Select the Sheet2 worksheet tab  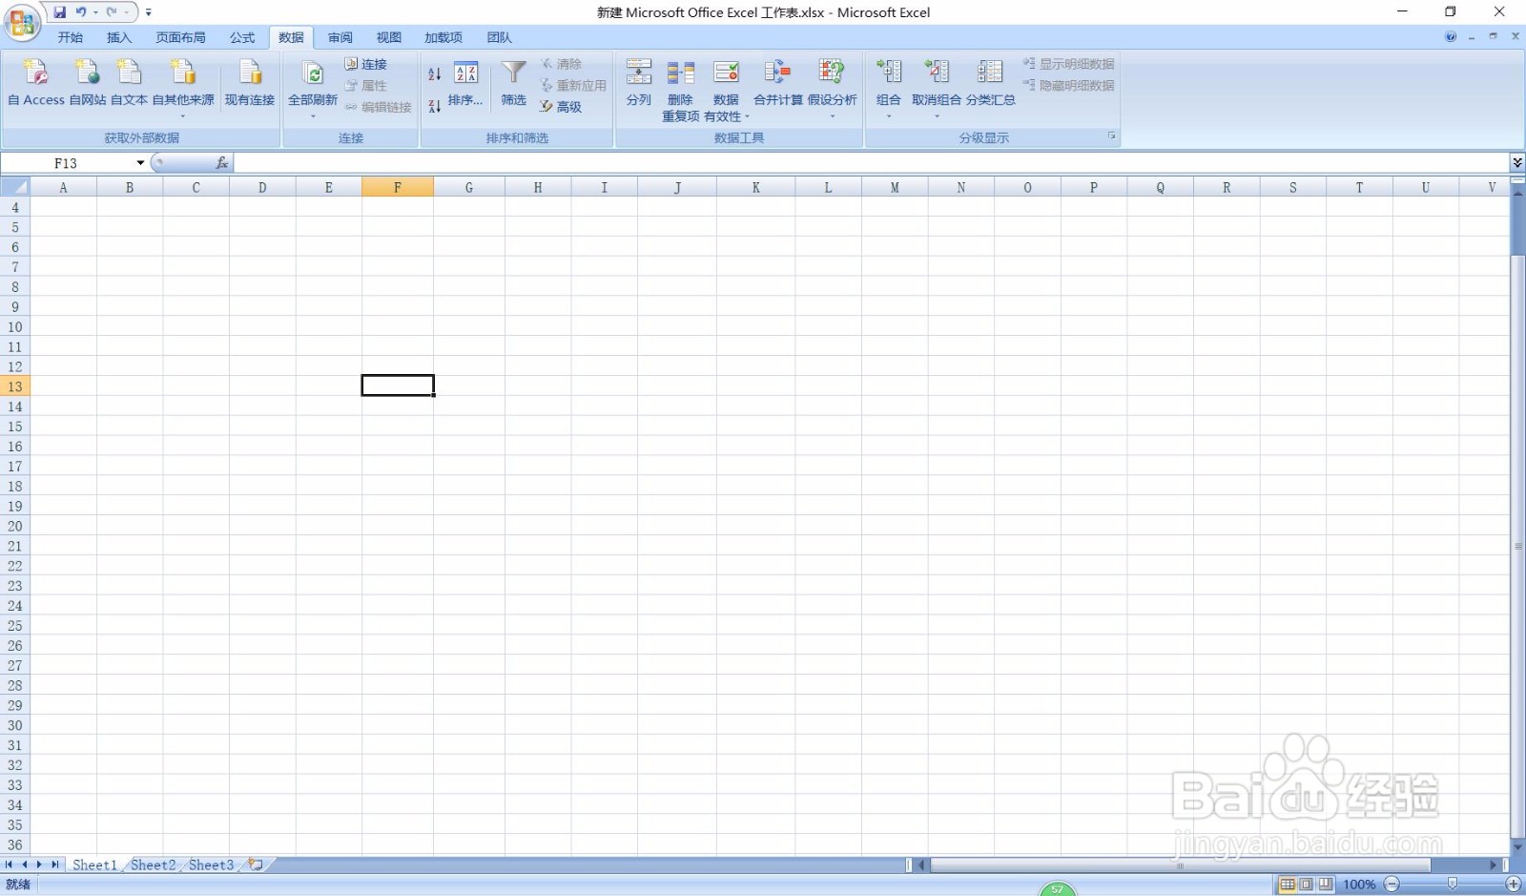(x=154, y=865)
